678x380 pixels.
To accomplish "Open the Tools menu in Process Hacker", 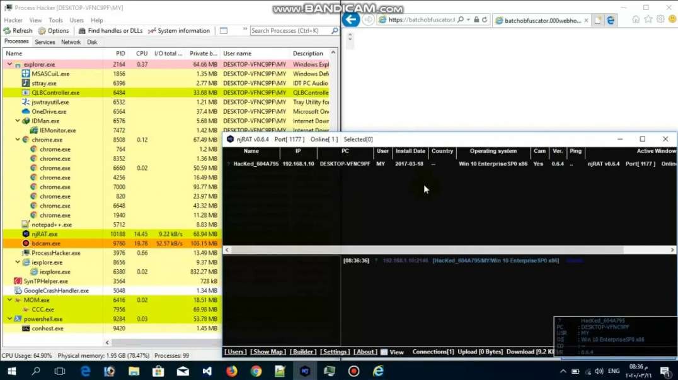I will pos(56,20).
